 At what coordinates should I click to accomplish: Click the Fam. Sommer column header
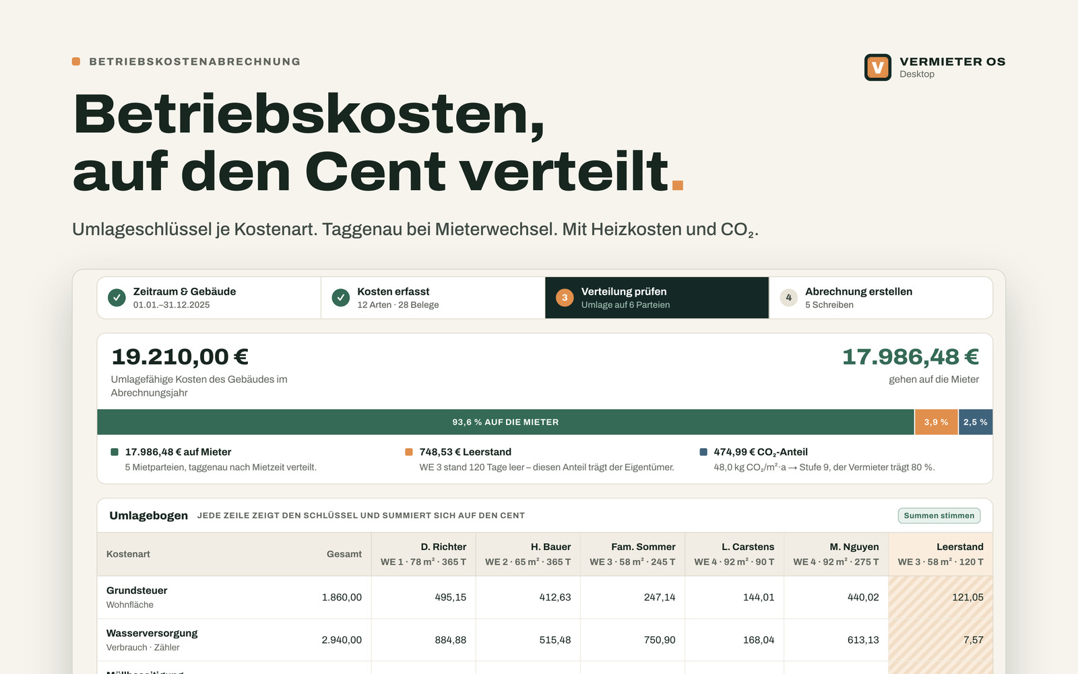(x=632, y=554)
